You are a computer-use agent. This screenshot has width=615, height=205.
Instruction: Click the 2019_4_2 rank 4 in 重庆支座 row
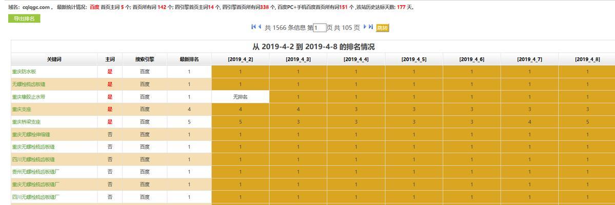tap(241, 109)
